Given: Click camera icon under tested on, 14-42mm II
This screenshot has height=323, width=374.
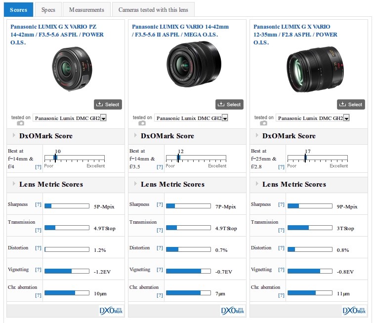Looking at the screenshot, I should 142,123.
